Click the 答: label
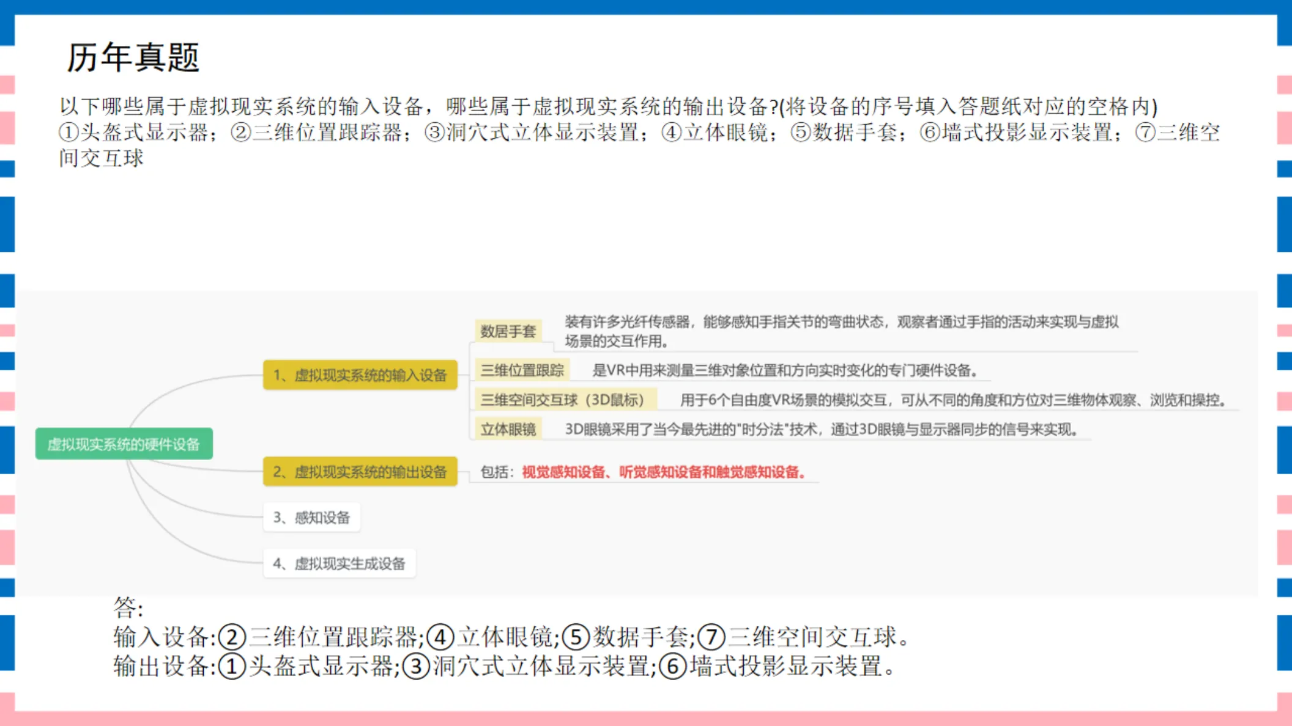 point(128,607)
